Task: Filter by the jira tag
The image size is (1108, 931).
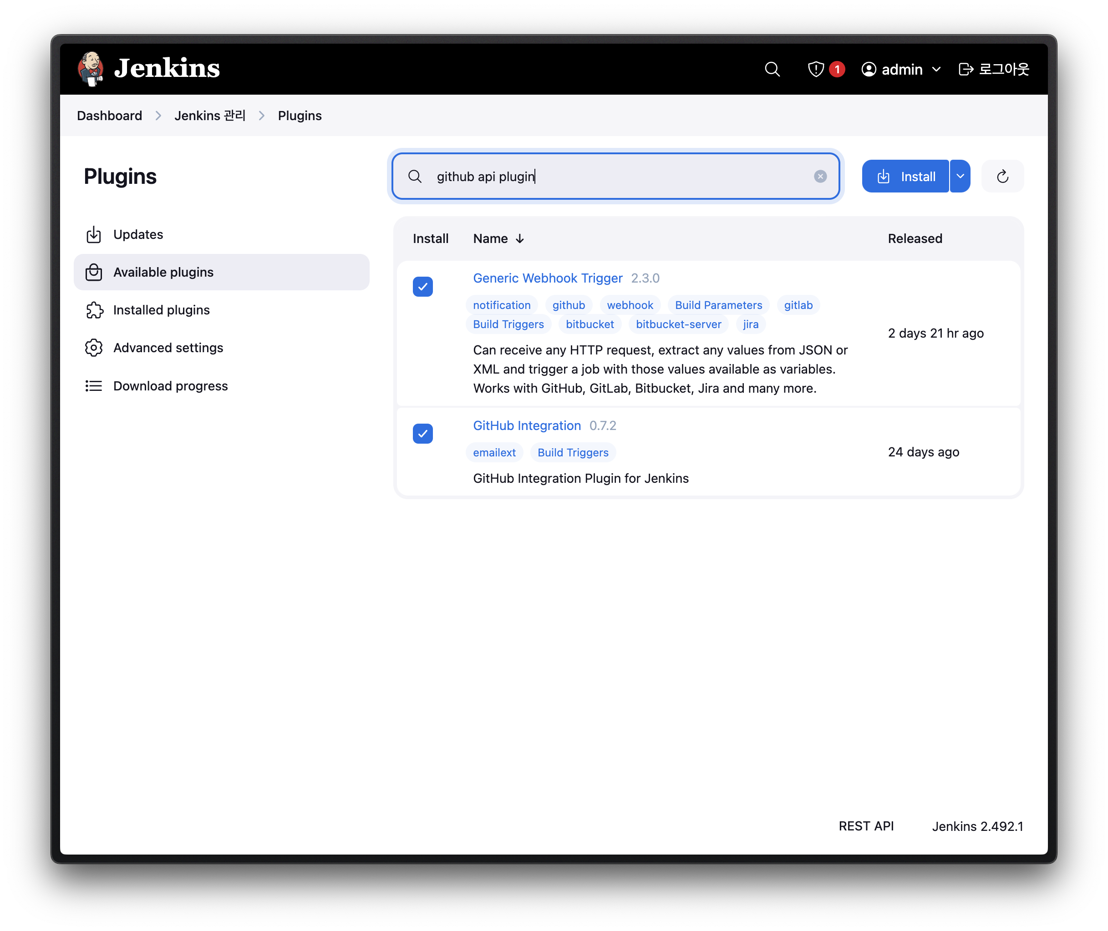Action: tap(751, 324)
